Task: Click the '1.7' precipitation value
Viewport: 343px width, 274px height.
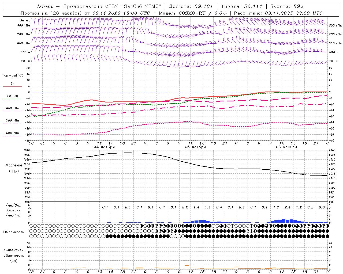Action: (x=276, y=207)
